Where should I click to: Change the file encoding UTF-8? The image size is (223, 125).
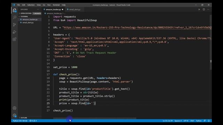pyautogui.click(x=186, y=121)
